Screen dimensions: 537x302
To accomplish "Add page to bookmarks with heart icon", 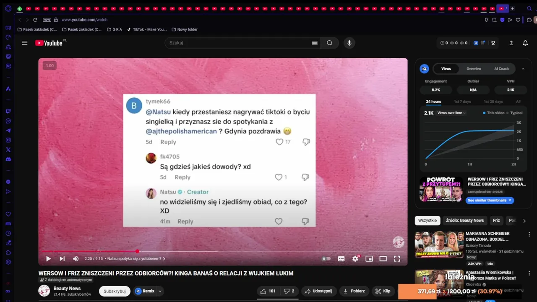I will (x=518, y=20).
